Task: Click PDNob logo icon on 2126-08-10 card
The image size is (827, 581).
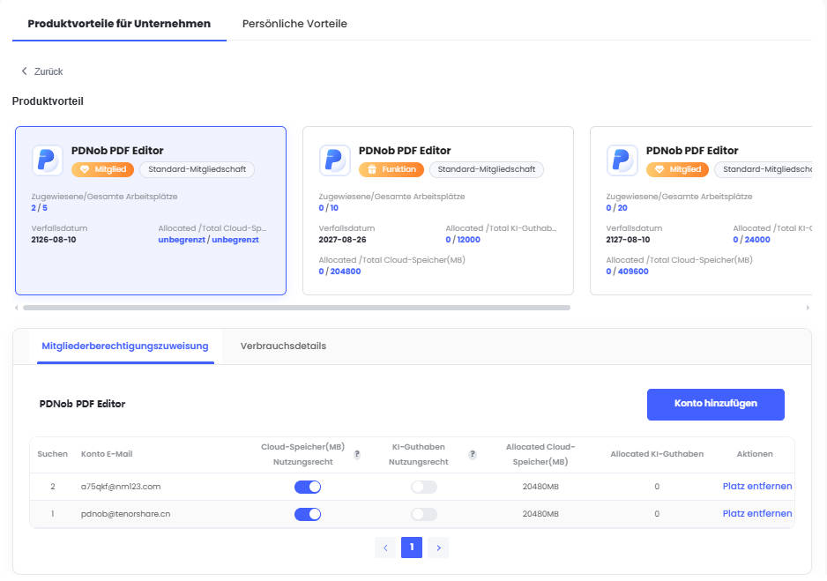Action: click(48, 160)
